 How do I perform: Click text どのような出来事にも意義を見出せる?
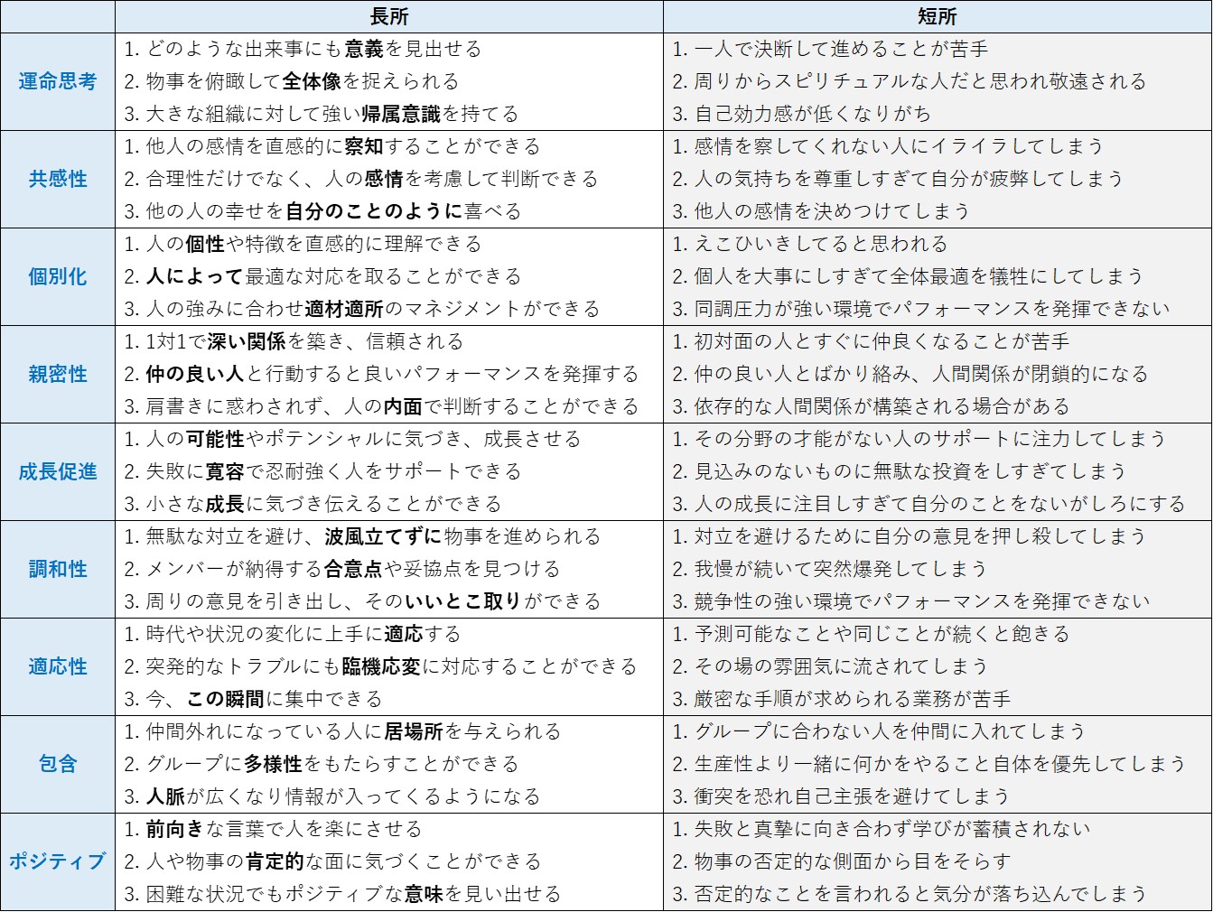(x=313, y=49)
